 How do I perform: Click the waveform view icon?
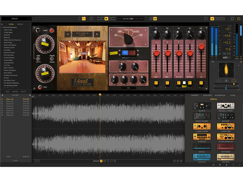tap(84, 19)
